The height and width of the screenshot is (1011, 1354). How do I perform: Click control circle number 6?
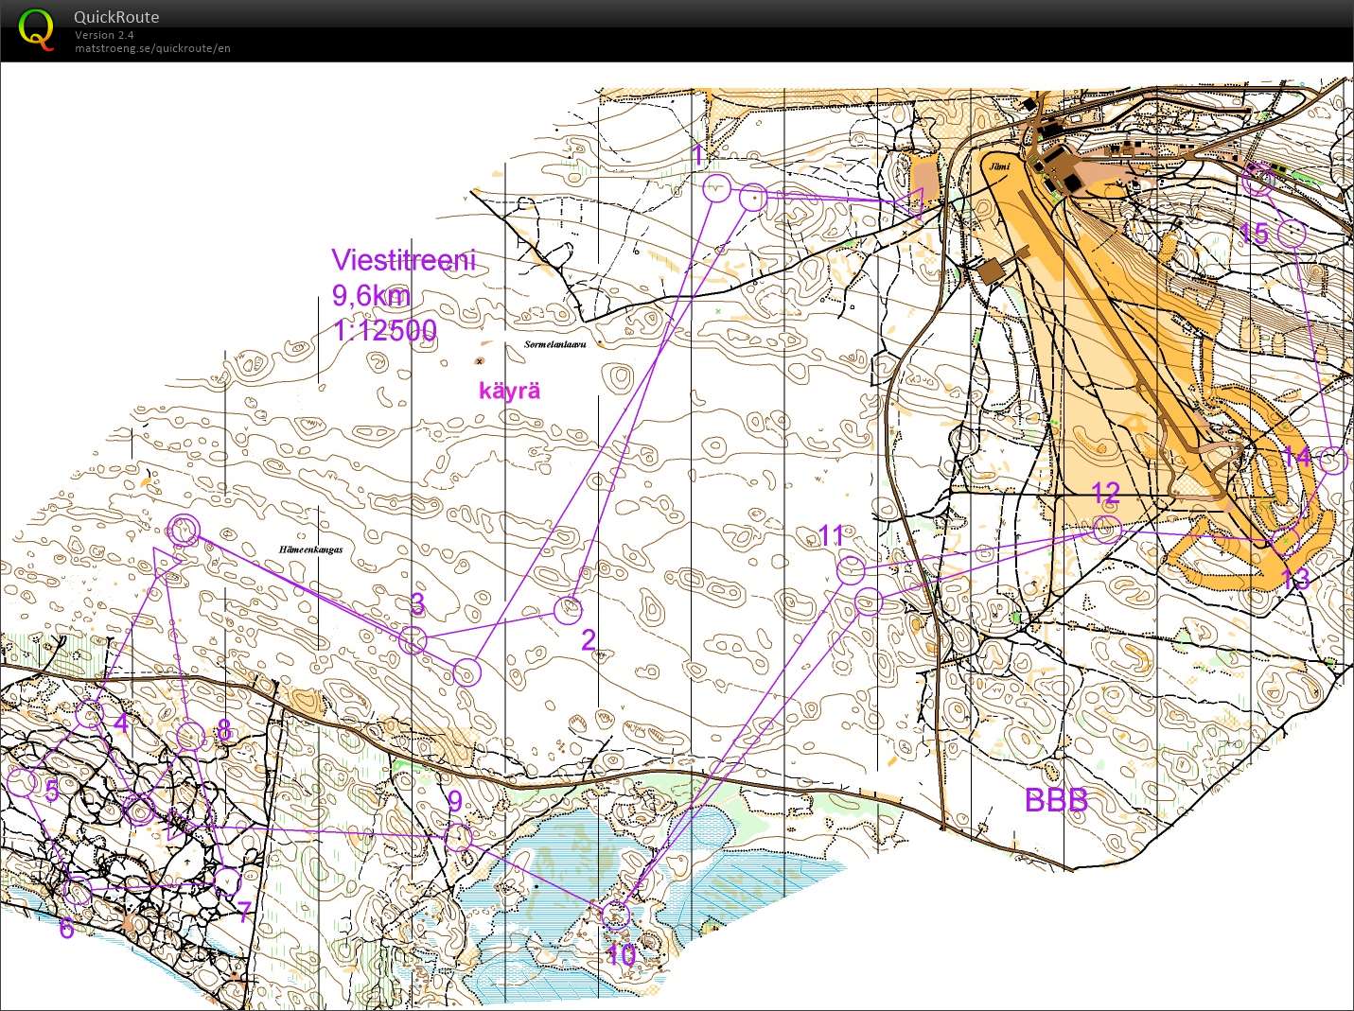coord(78,891)
